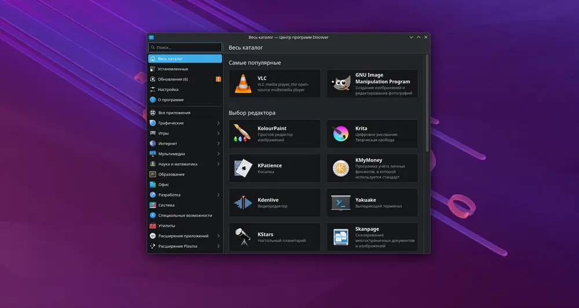This screenshot has width=579, height=308.
Task: Click the Система category label
Action: [x=166, y=205]
